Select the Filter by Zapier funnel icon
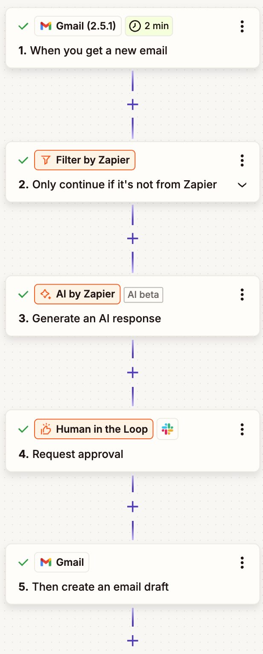Viewport: 263px width, 654px height. (x=47, y=160)
